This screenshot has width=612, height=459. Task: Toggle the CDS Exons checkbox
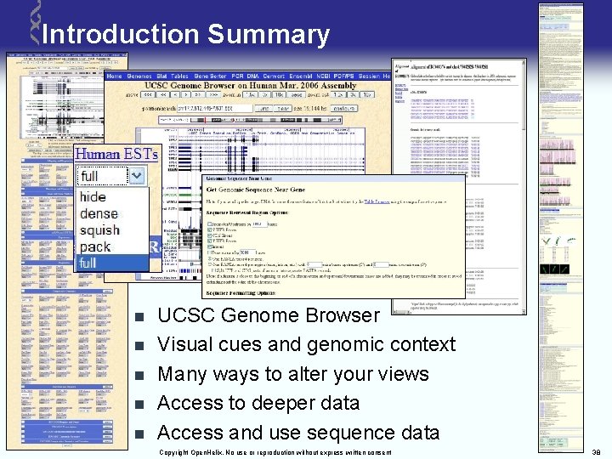pos(209,235)
